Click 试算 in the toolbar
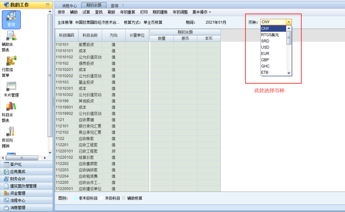Image resolution: width=345 pixels, height=212 pixels. pyautogui.click(x=86, y=12)
